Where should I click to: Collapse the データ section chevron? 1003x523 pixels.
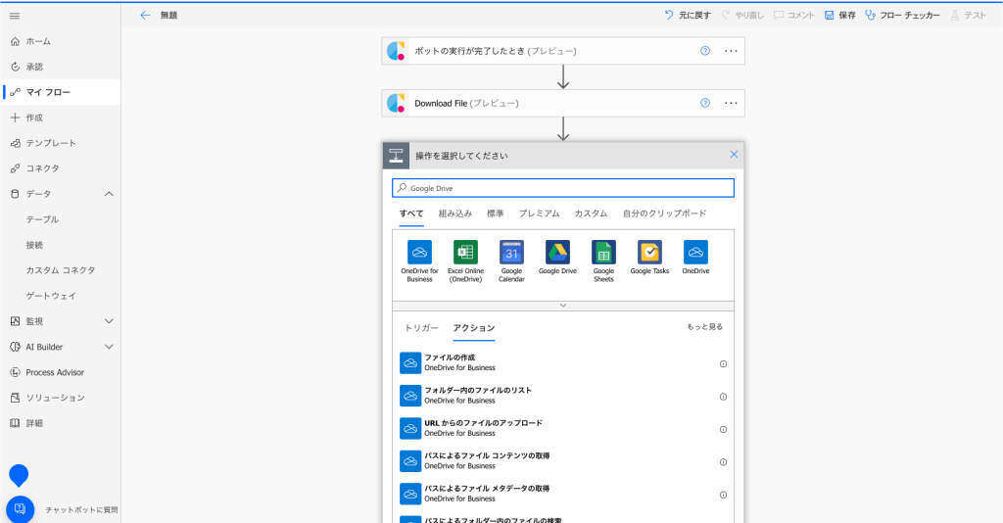click(x=109, y=194)
